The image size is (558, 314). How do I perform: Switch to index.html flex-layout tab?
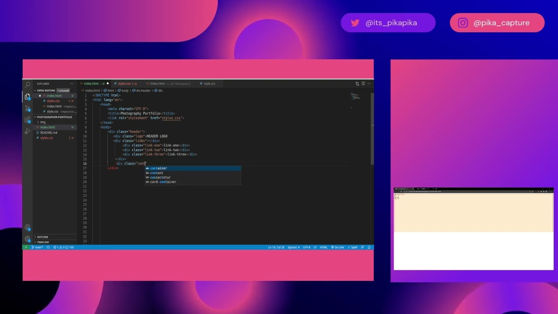point(170,84)
